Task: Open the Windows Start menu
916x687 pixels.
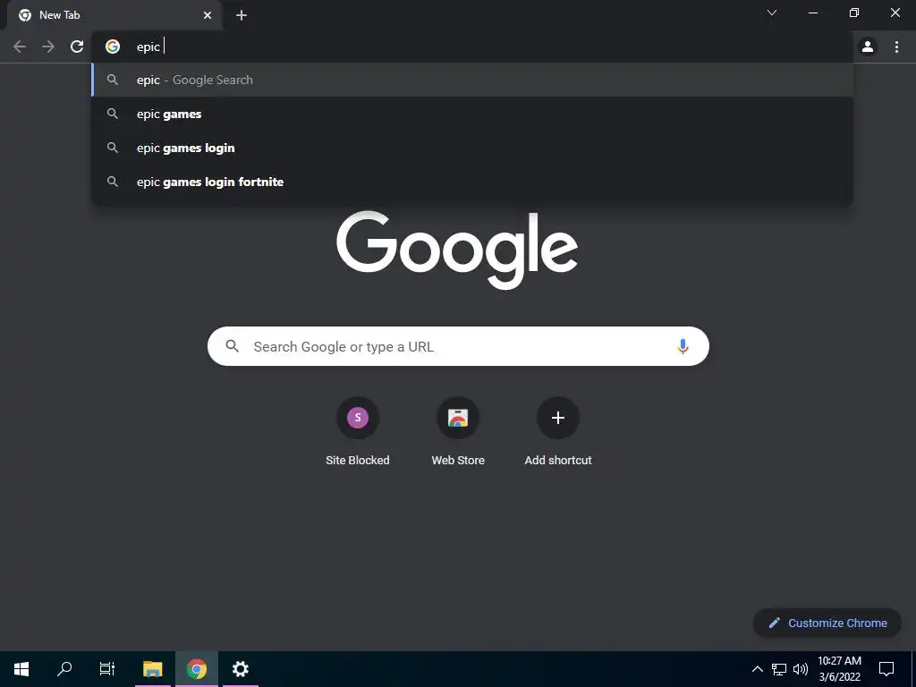Action: coord(21,669)
